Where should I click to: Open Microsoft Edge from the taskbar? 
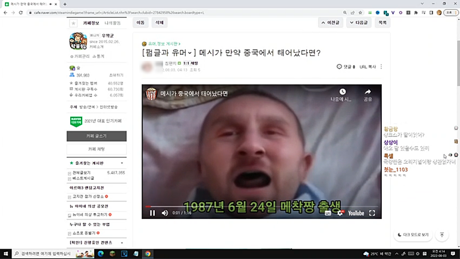tap(101, 254)
